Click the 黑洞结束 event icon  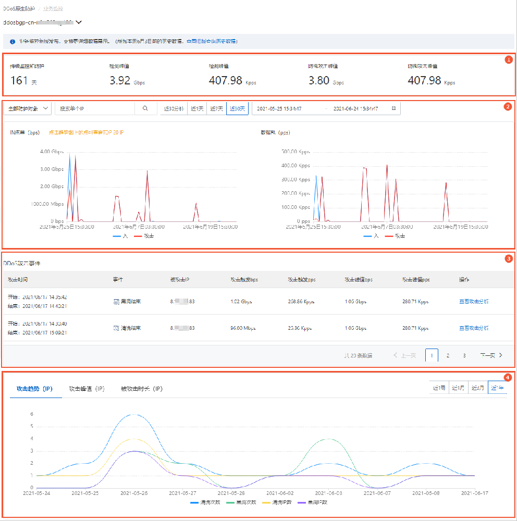pyautogui.click(x=116, y=302)
